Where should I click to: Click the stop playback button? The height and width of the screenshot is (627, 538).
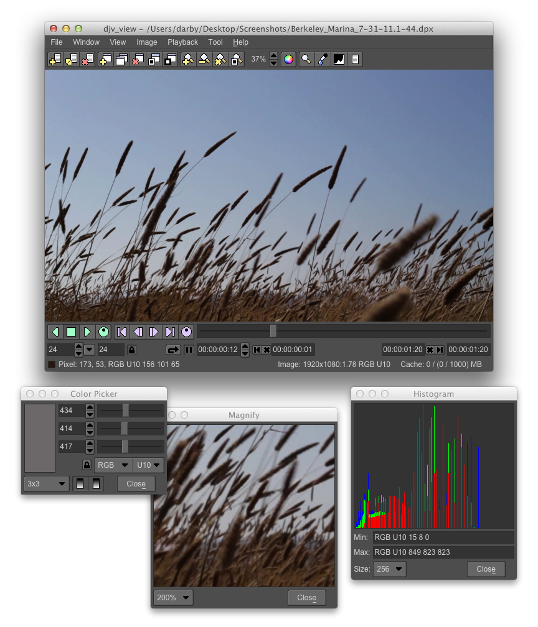click(71, 332)
